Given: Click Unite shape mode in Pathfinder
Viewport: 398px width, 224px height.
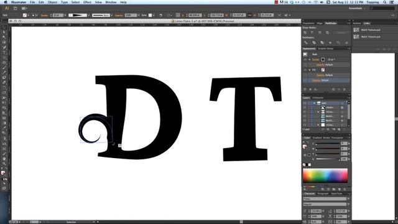Looking at the screenshot, I should click(x=305, y=32).
